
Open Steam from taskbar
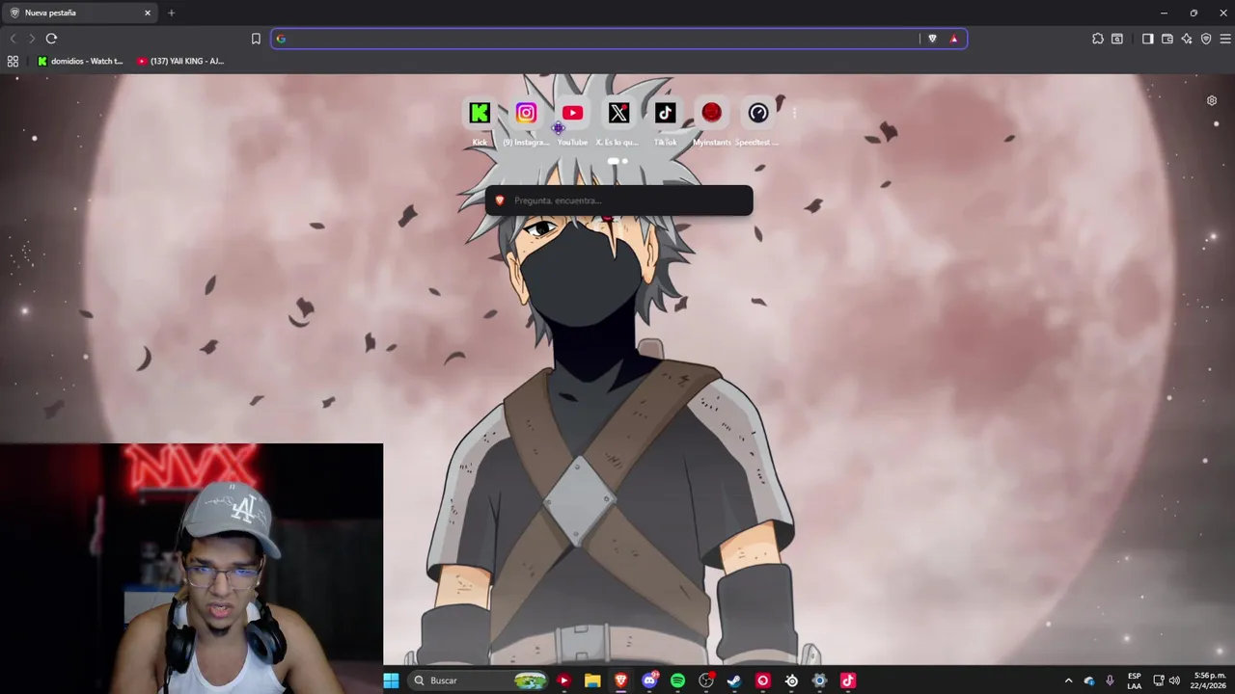click(x=734, y=681)
